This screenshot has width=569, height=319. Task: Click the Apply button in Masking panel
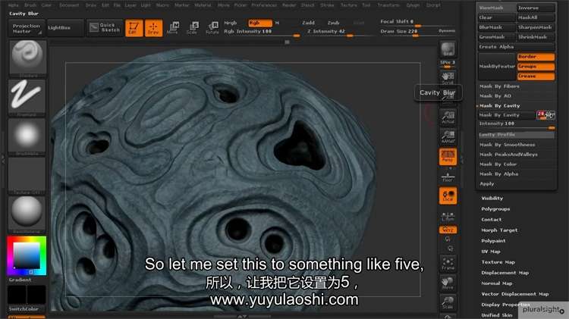tap(486, 184)
